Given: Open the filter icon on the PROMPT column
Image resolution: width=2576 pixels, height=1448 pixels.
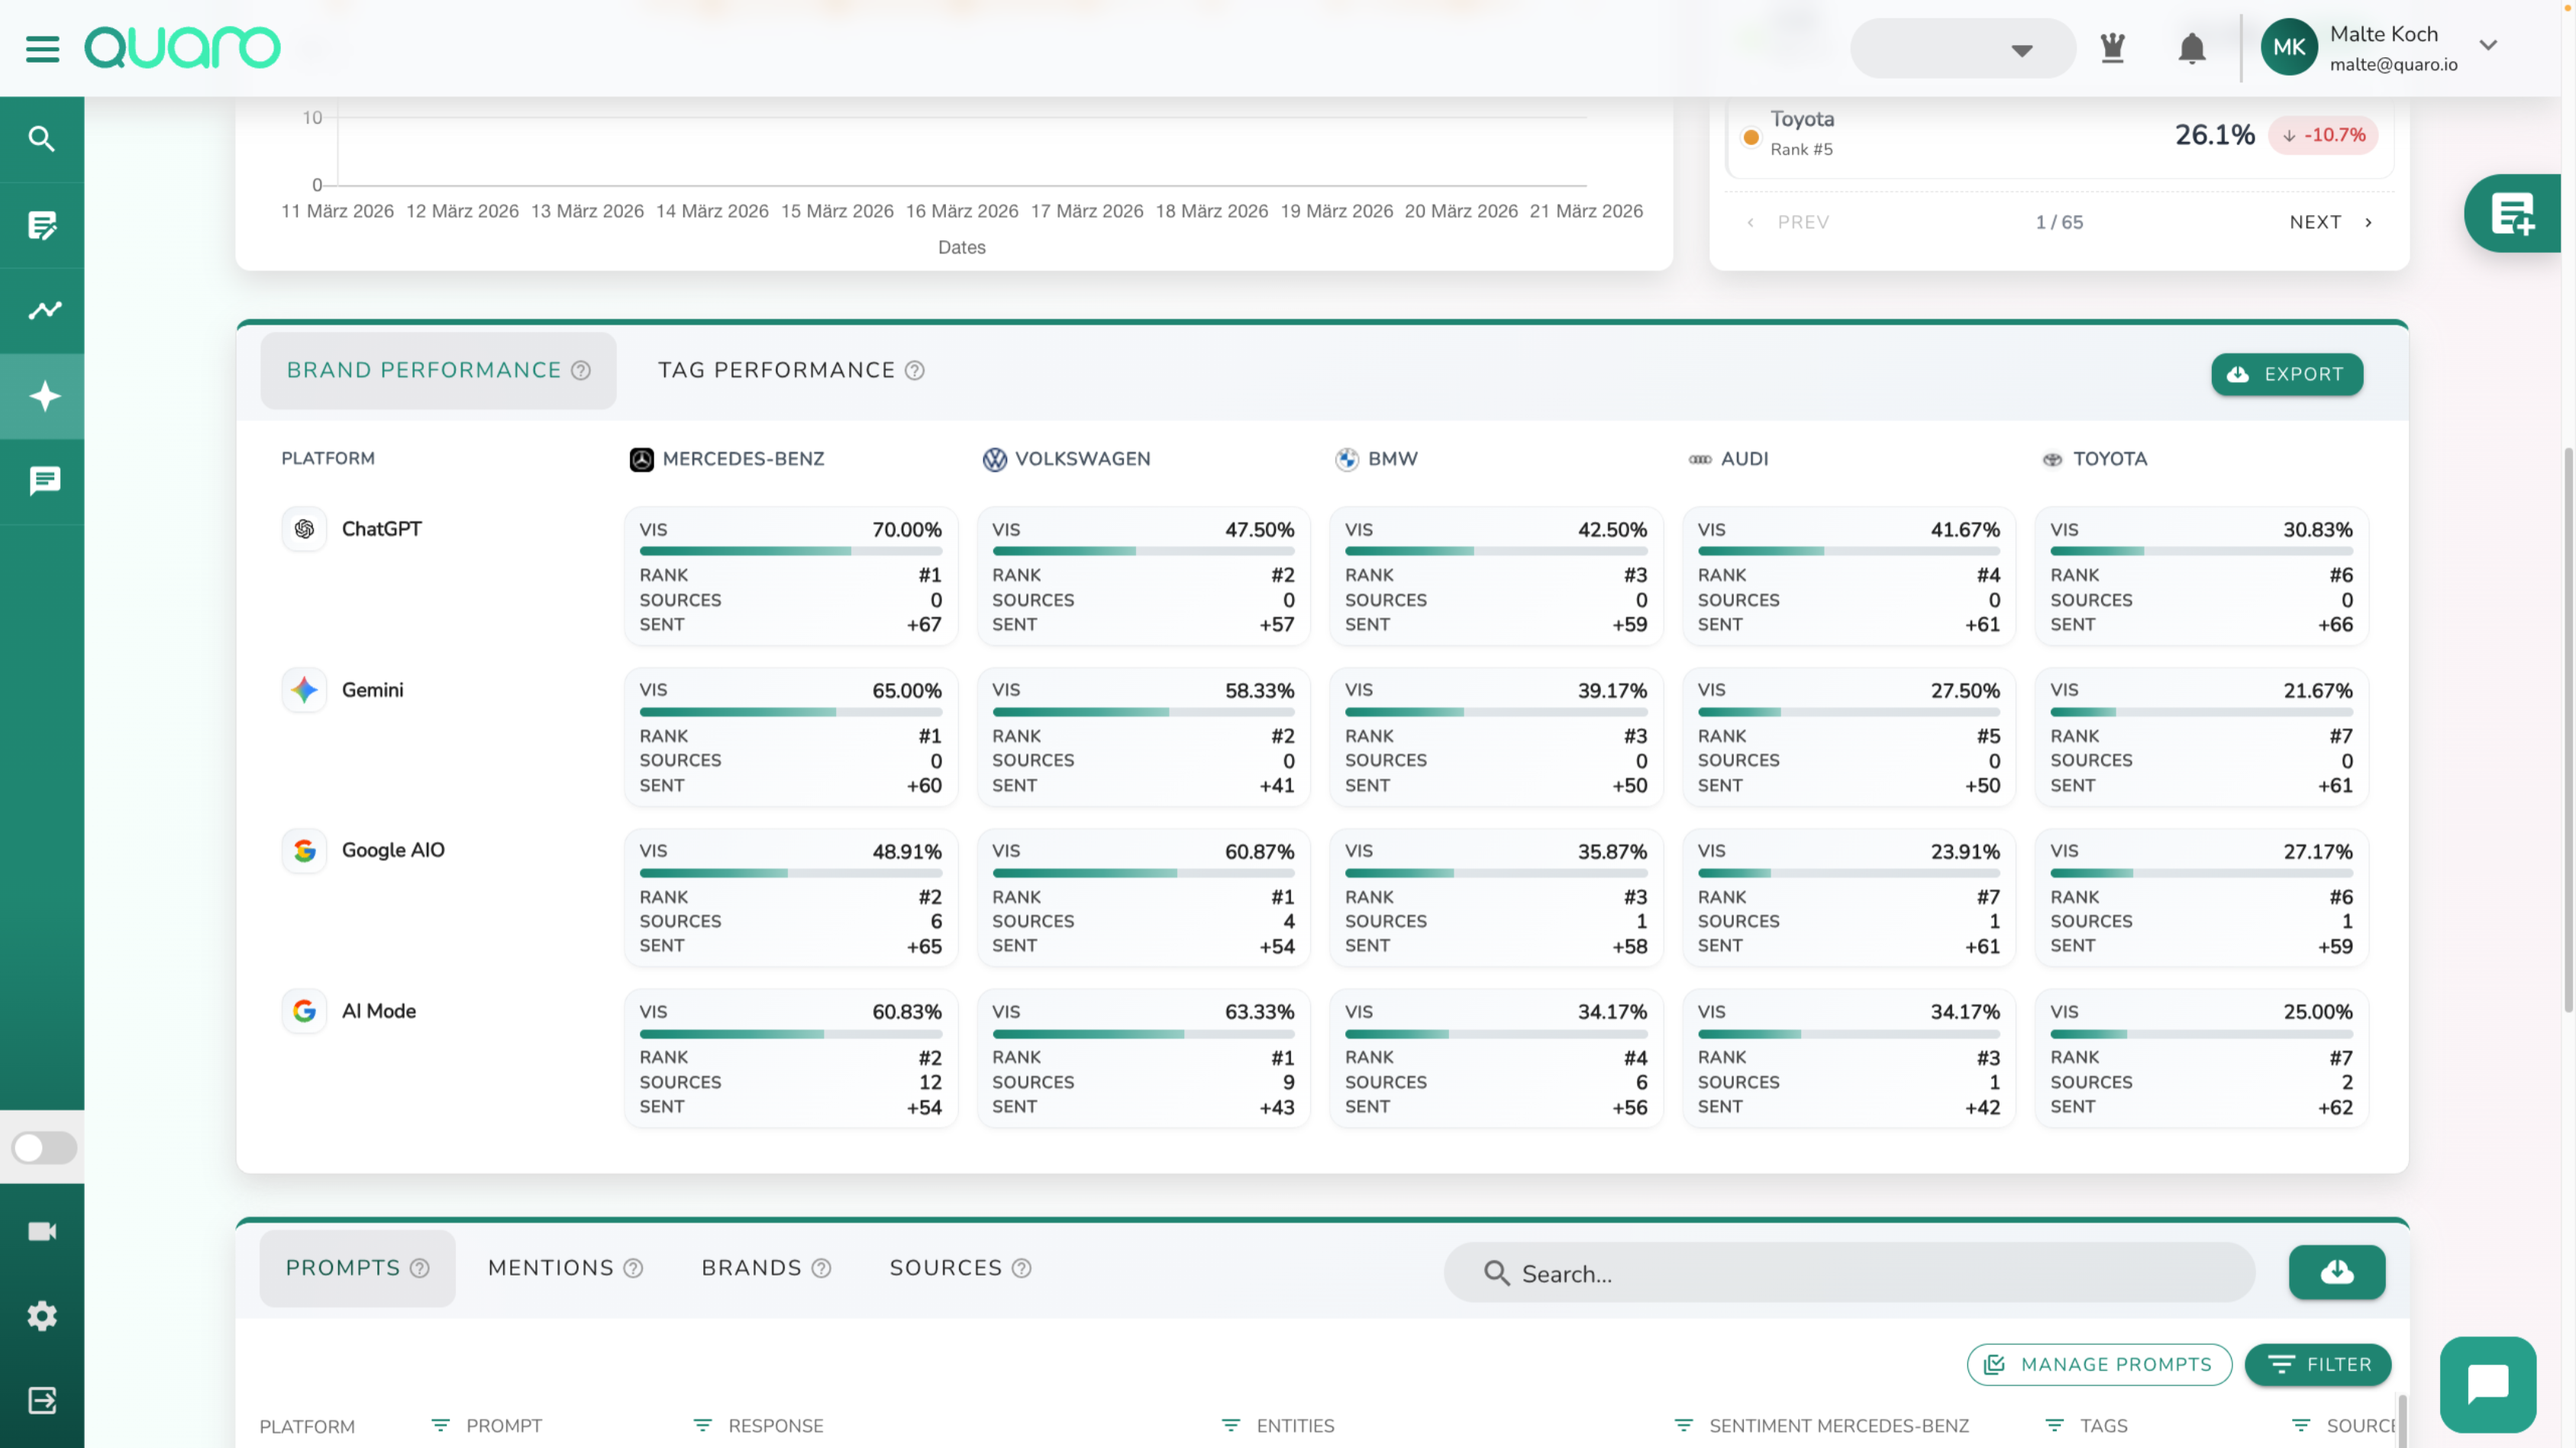Looking at the screenshot, I should click(440, 1425).
